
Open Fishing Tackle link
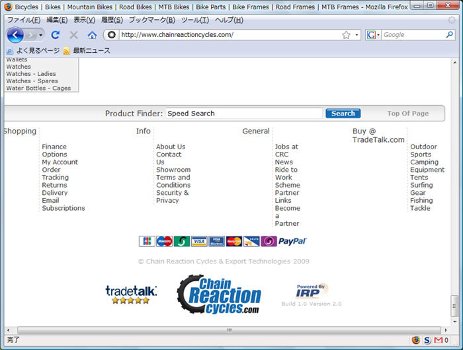421,204
